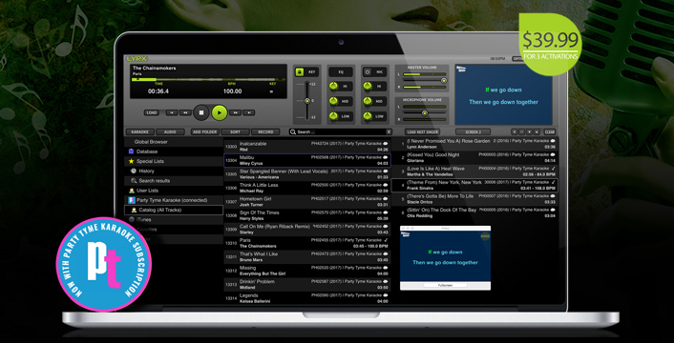Skip to next track button
The width and height of the screenshot is (674, 343).
tap(249, 112)
